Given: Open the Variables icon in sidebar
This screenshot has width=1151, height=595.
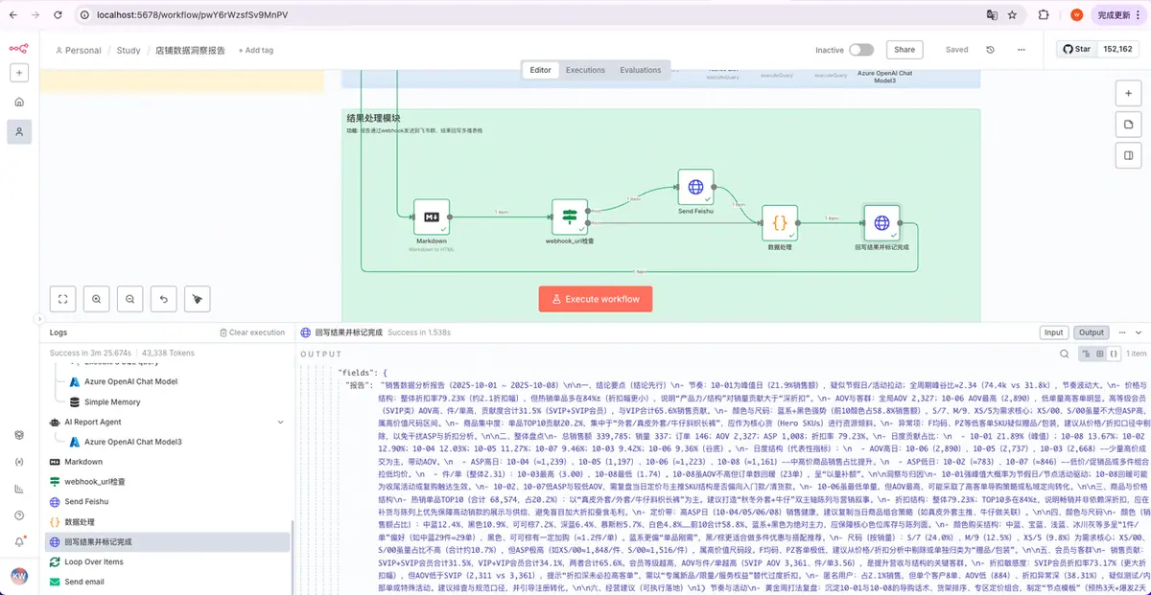Looking at the screenshot, I should point(19,462).
